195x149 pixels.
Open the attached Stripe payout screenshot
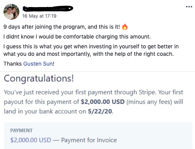[x=97, y=110]
